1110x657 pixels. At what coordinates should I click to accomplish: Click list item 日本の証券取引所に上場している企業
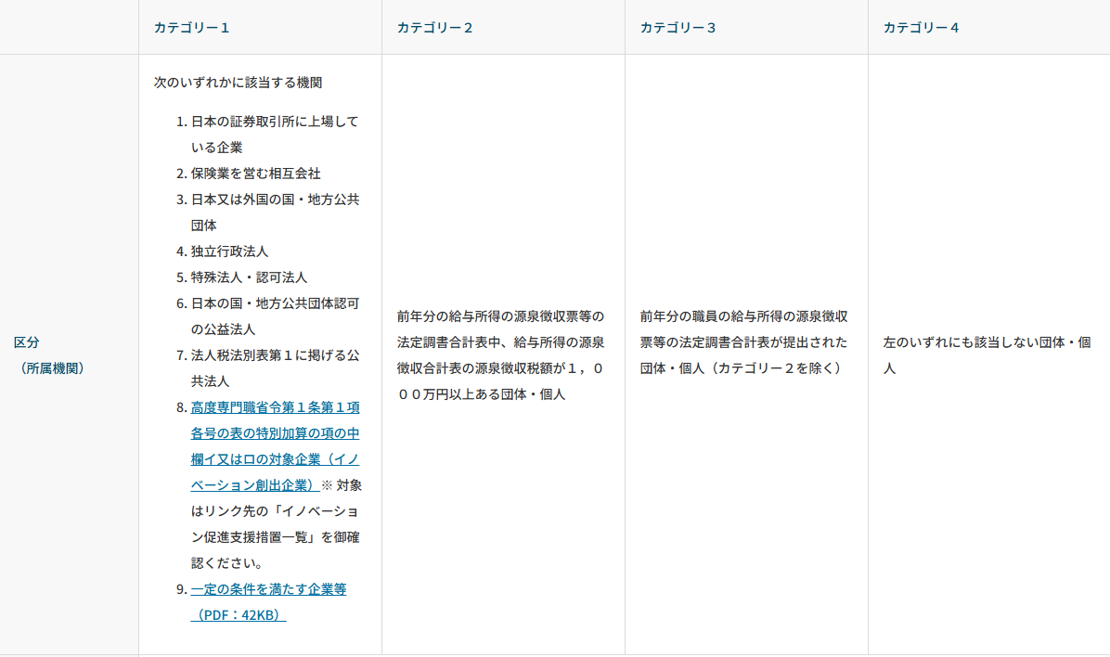coord(274,122)
